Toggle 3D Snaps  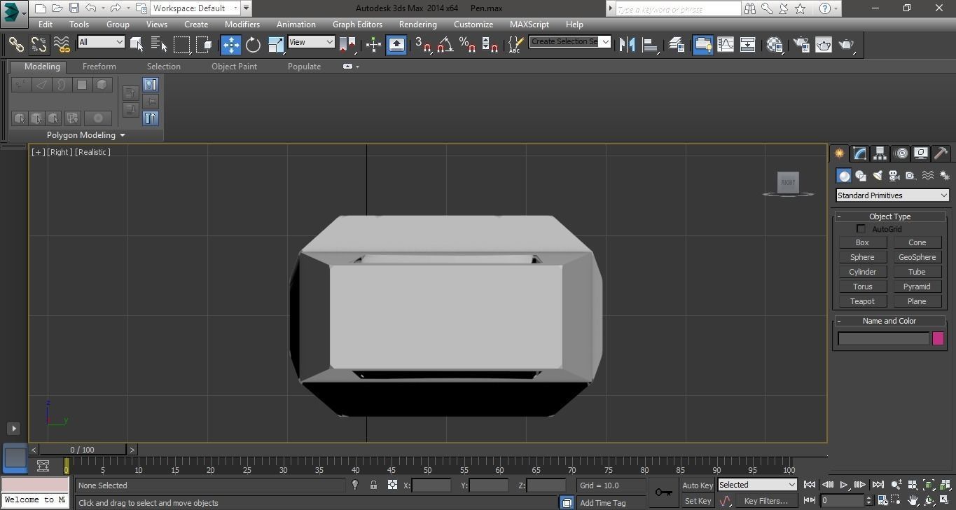click(x=423, y=45)
